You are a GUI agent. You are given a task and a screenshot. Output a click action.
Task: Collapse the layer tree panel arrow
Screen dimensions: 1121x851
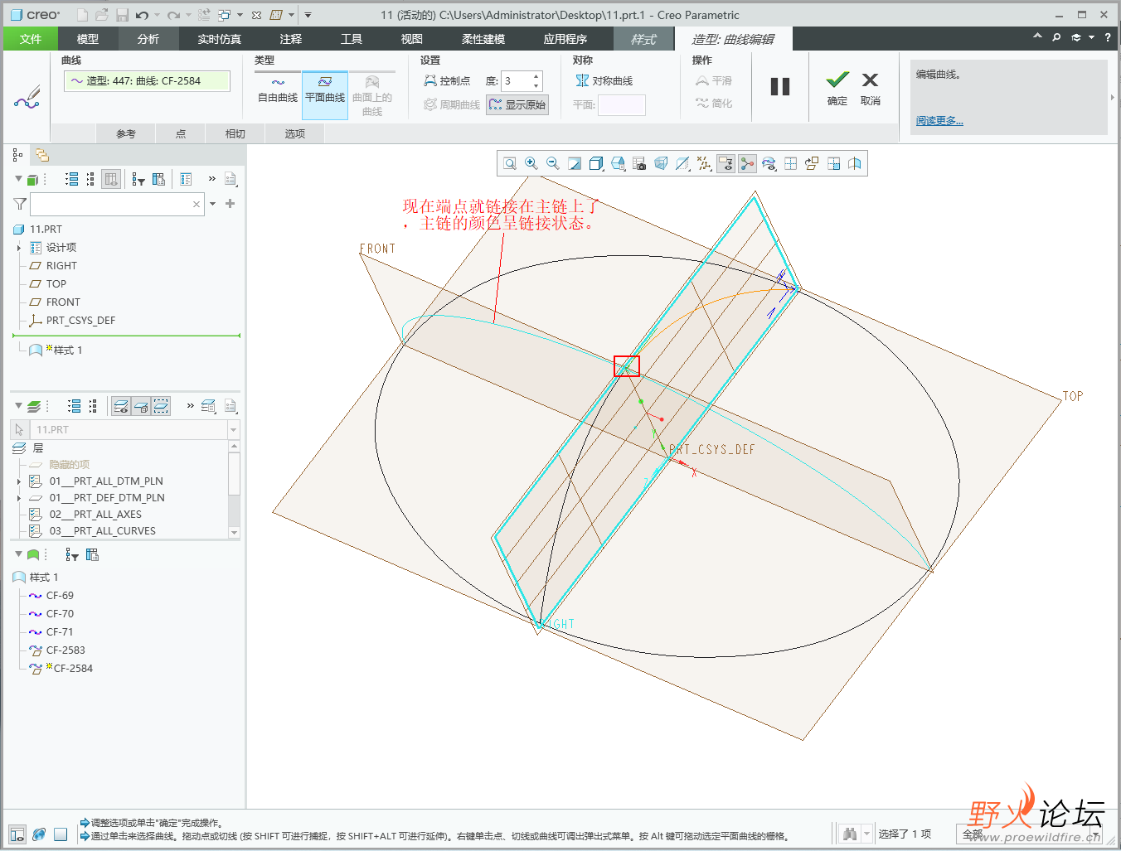tap(18, 406)
